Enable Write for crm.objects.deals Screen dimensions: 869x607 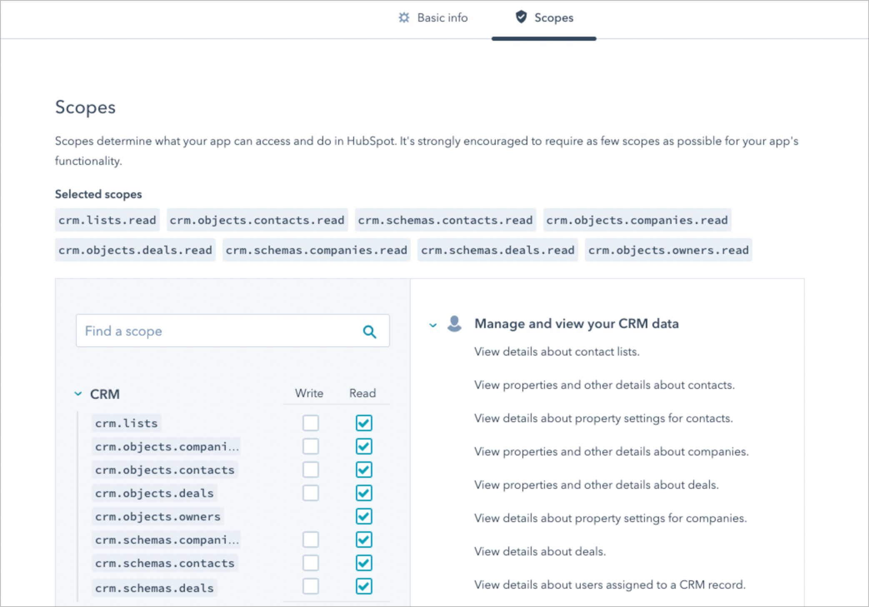[310, 493]
